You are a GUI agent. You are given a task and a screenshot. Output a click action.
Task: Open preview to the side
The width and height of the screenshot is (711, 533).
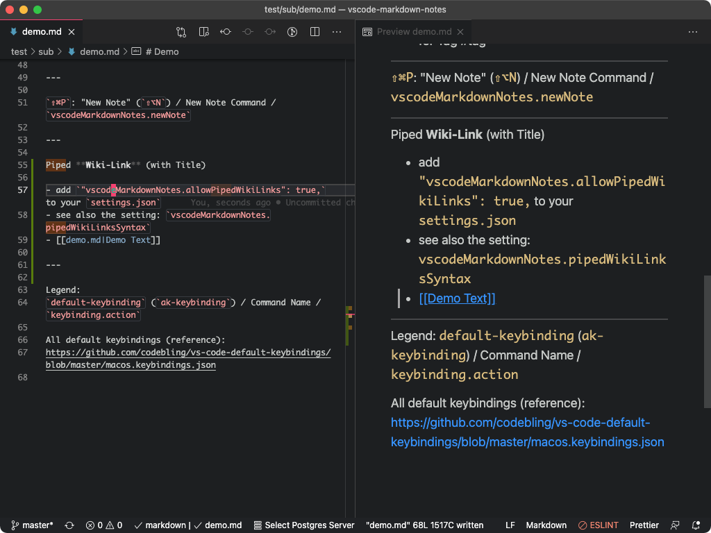[x=203, y=32]
